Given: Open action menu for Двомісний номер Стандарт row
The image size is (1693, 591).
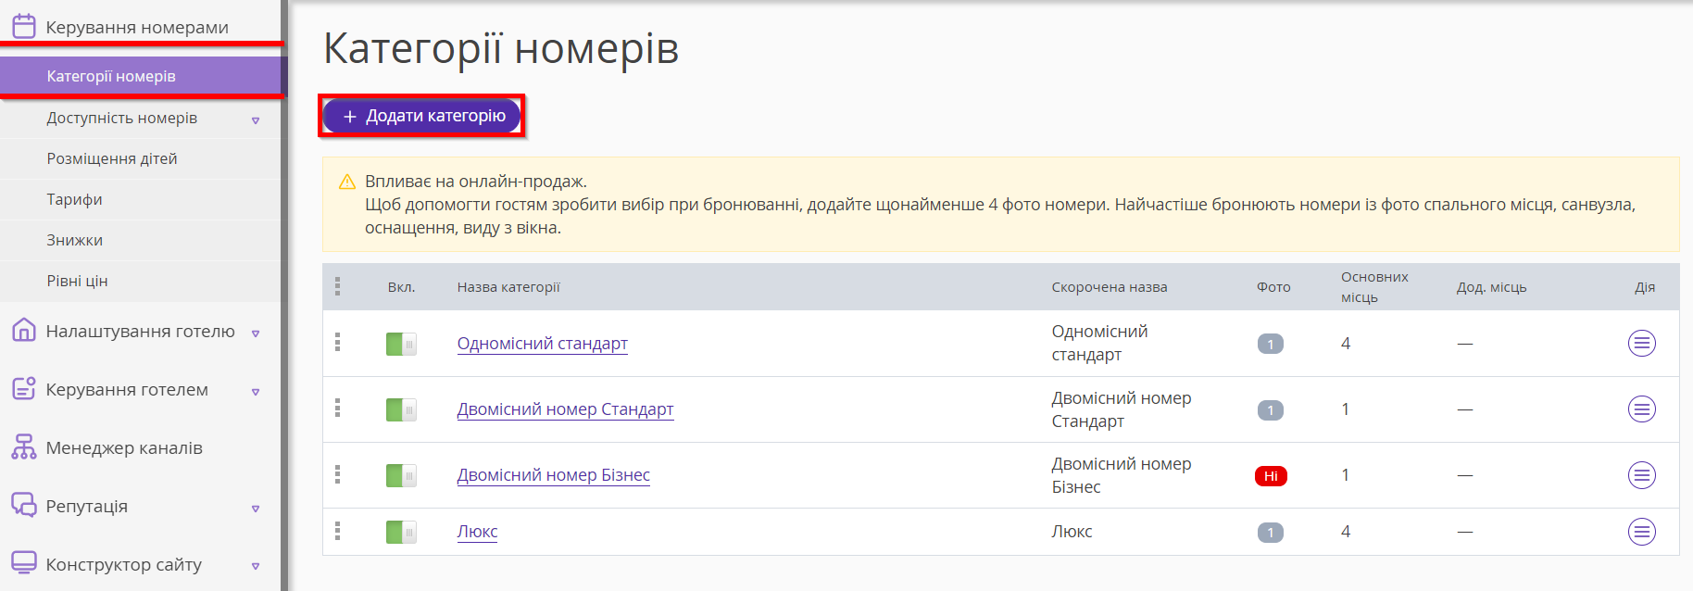Looking at the screenshot, I should pyautogui.click(x=1642, y=409).
